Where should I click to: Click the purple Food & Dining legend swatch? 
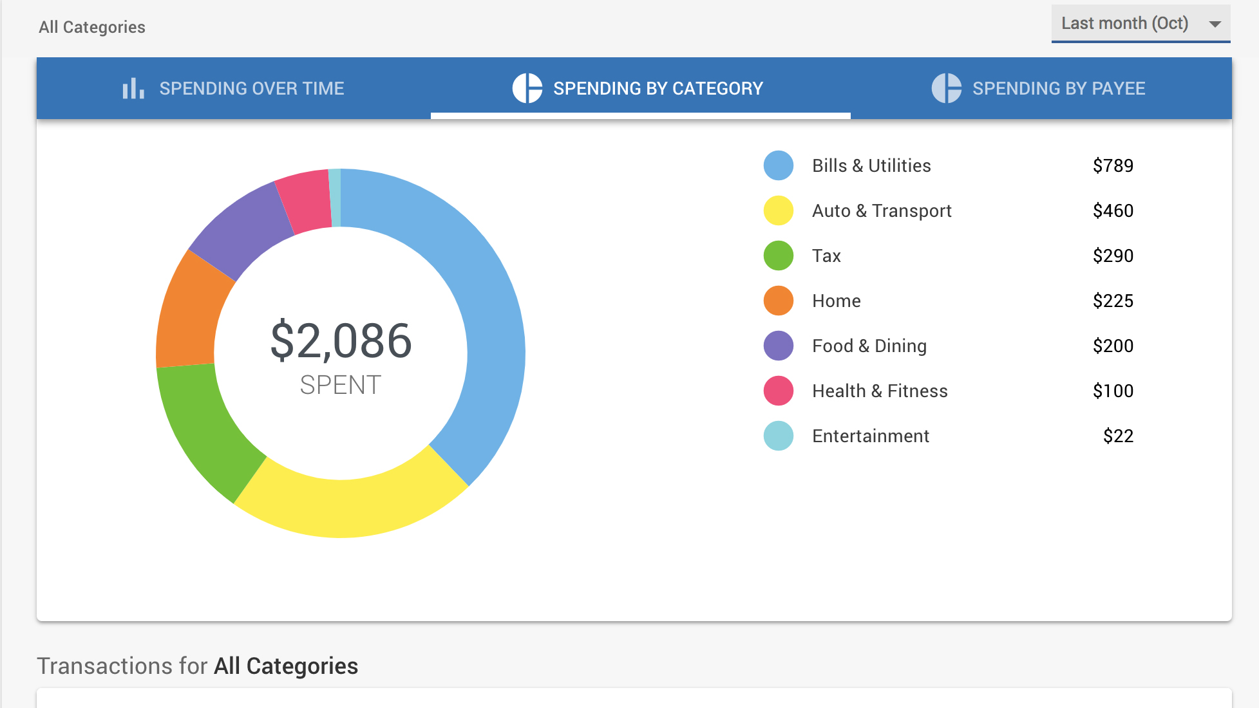[x=779, y=346]
